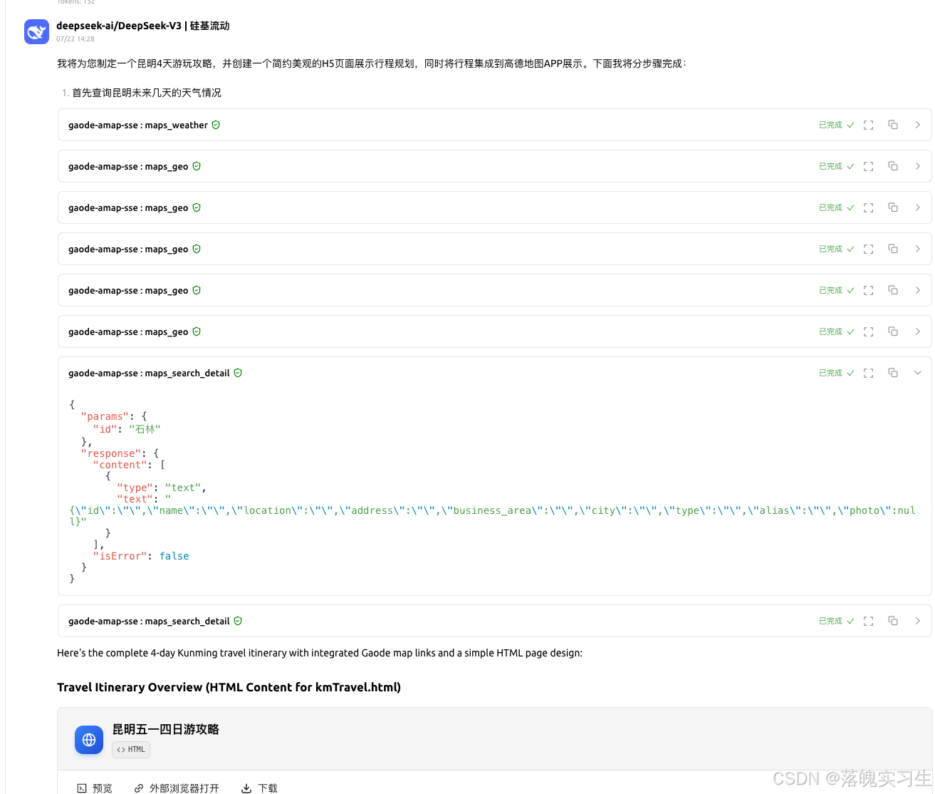Click the DeepSeek-V3 assistant avatar

[36, 31]
